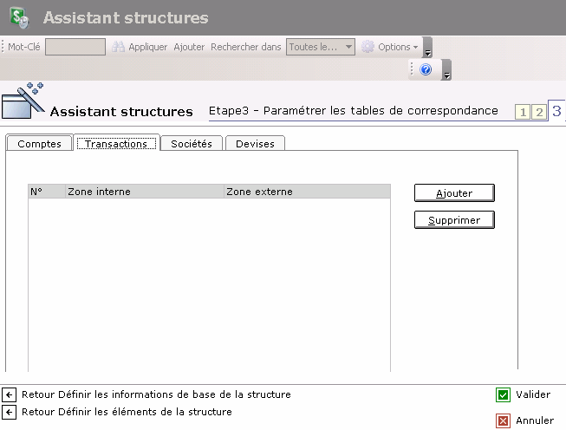Click the binoculars Appliquer search icon
Screen dimensions: 566x430
[119, 47]
